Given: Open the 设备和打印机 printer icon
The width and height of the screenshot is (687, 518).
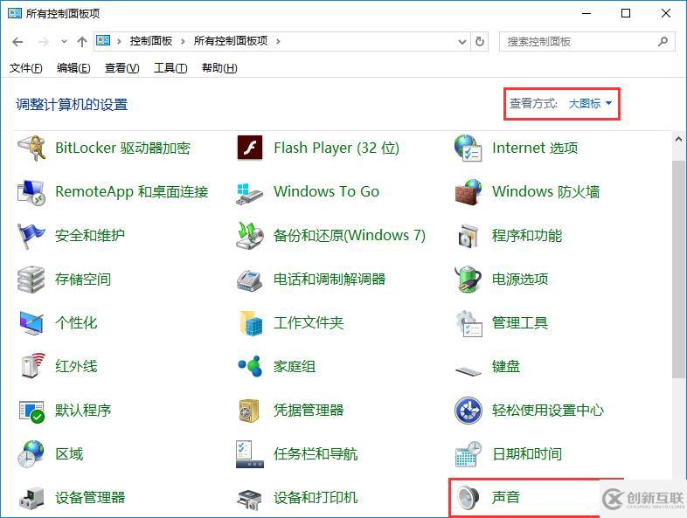Looking at the screenshot, I should tap(249, 500).
